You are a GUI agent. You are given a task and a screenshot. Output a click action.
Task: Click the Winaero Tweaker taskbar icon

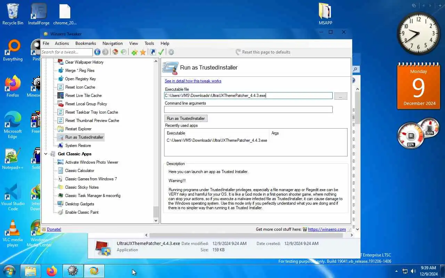point(94,271)
